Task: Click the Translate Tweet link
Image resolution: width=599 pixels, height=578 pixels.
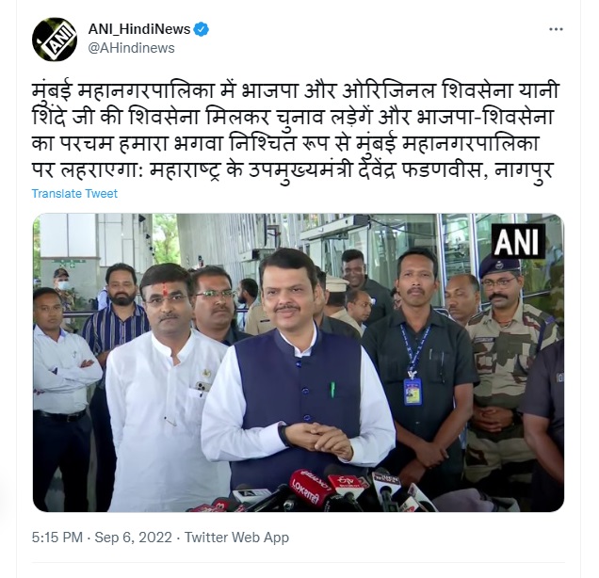Action: tap(74, 194)
